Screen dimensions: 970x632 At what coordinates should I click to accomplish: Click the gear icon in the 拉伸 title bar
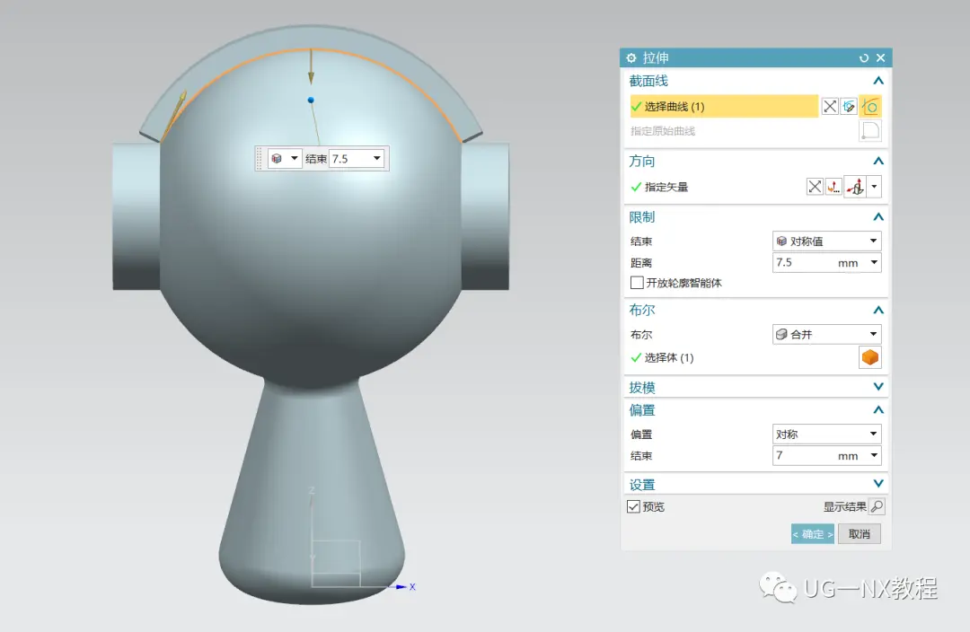point(631,58)
